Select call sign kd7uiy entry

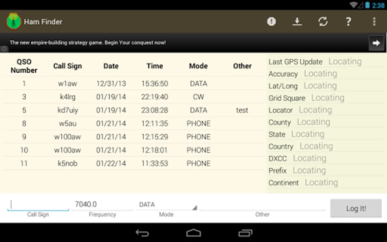tap(67, 110)
